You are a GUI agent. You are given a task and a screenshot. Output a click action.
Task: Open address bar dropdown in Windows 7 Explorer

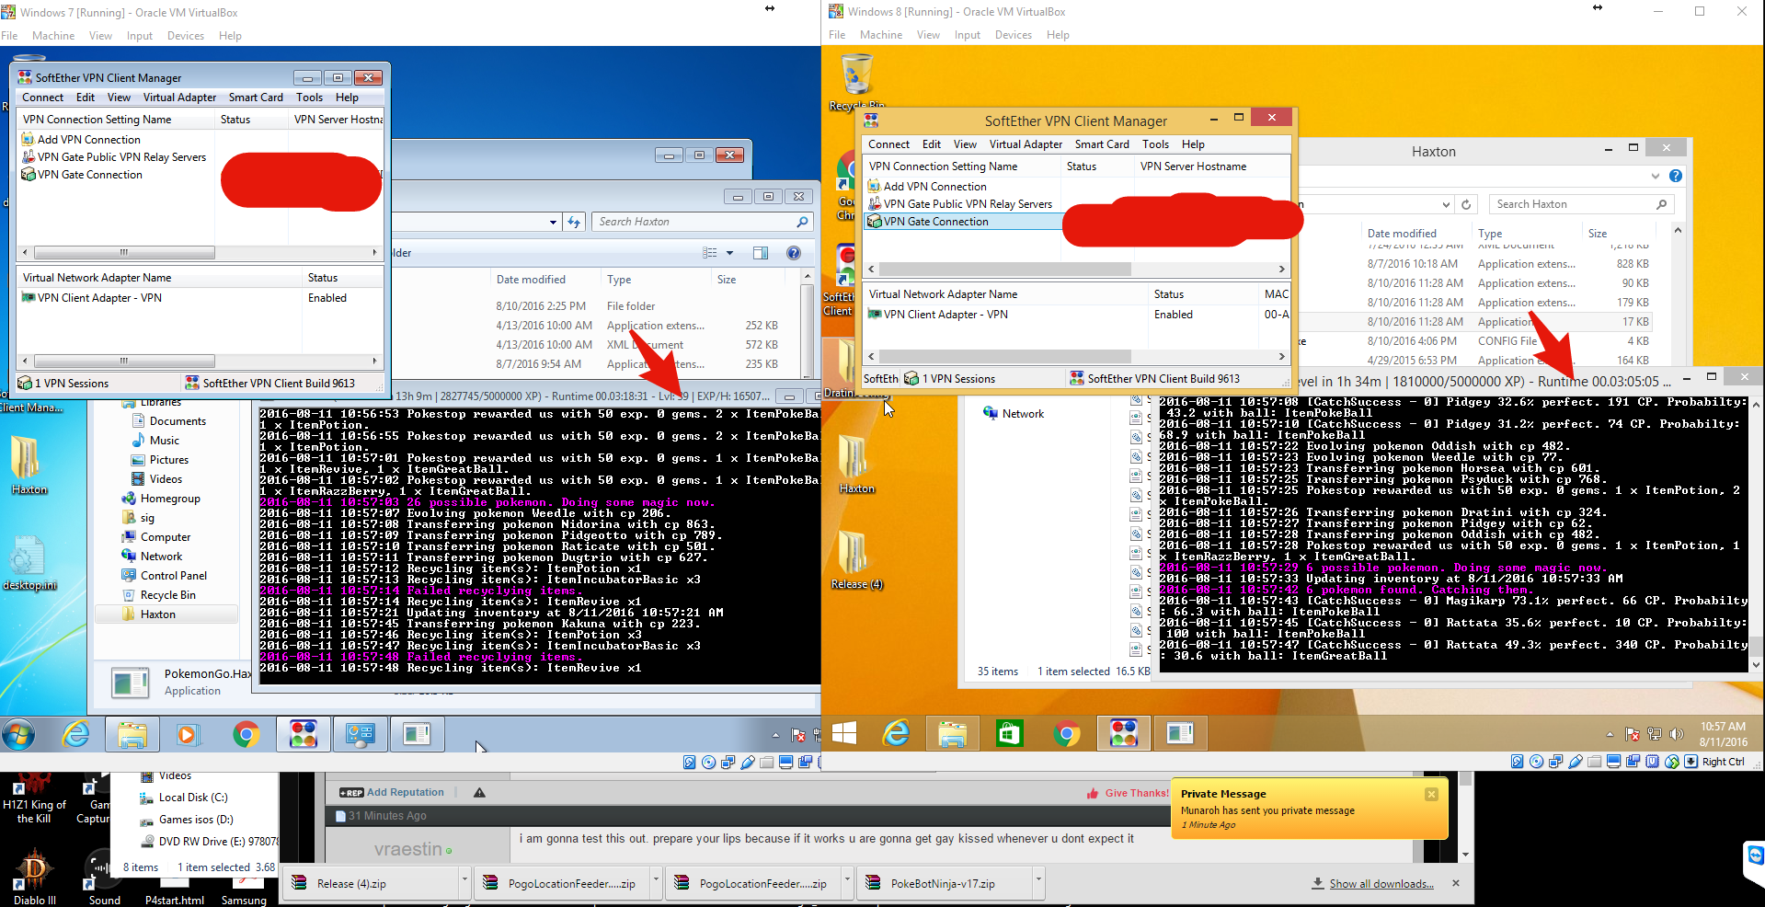click(x=553, y=222)
